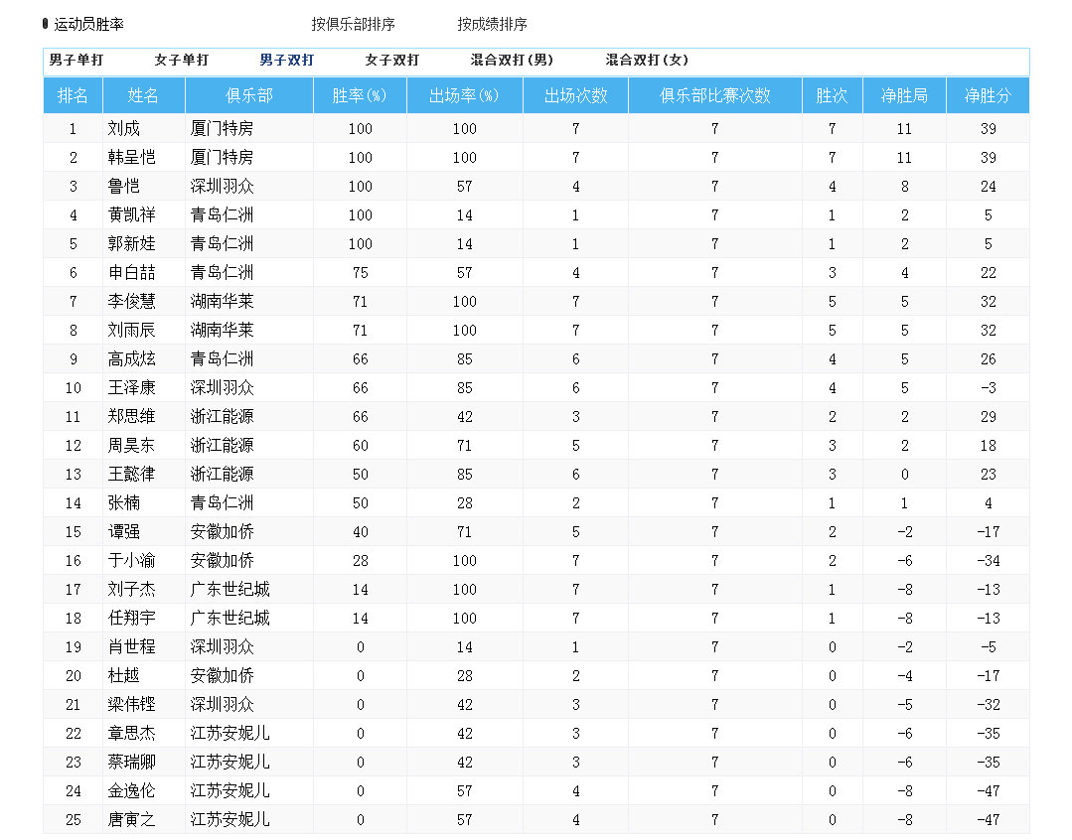This screenshot has width=1072, height=840.
Task: Switch to 混合双打(女) tab
Action: [x=647, y=61]
